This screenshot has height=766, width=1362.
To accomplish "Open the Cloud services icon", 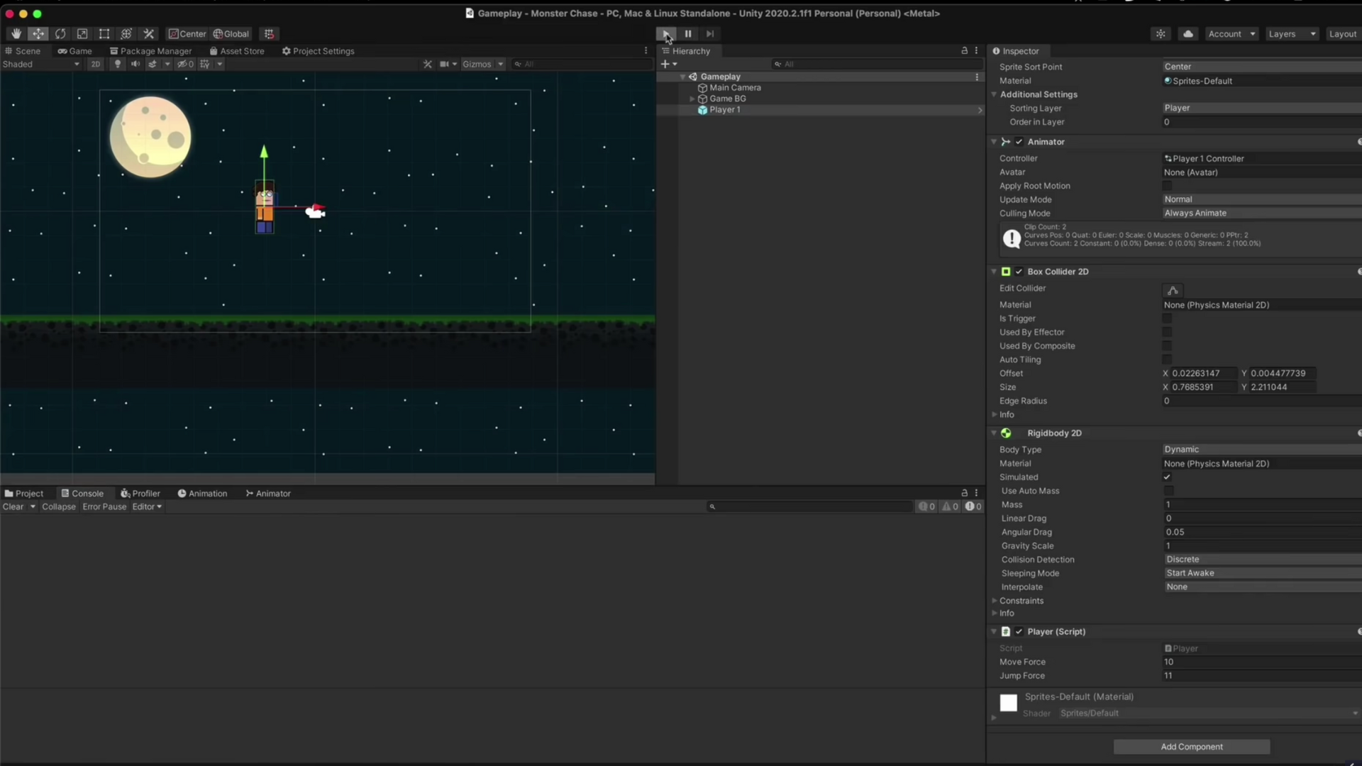I will (x=1188, y=34).
